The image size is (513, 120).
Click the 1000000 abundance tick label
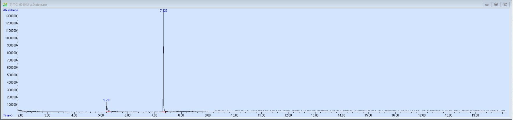11,38
